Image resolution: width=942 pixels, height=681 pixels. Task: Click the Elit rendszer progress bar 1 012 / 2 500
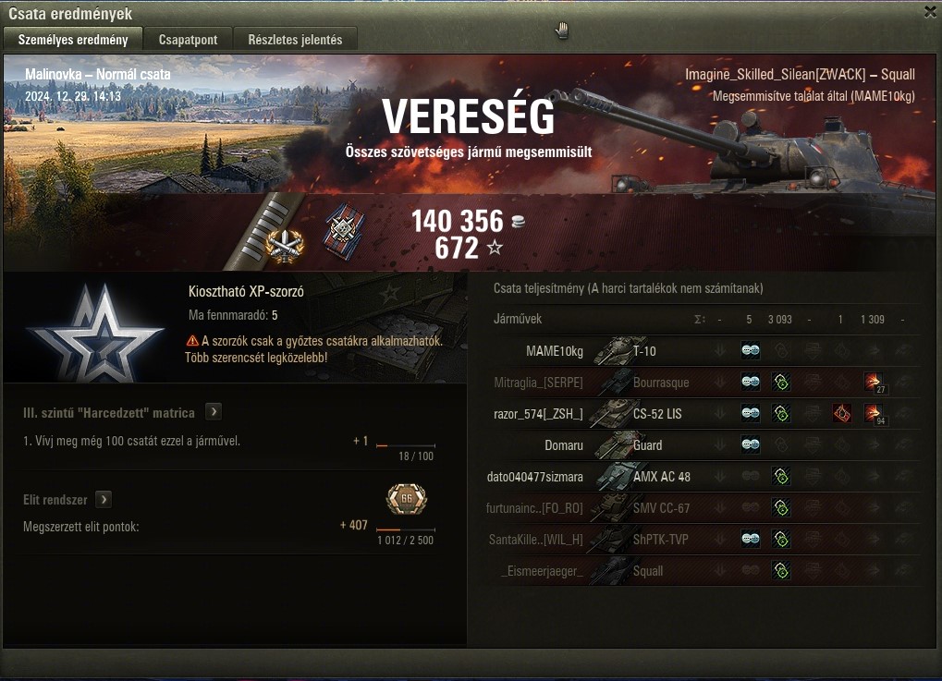406,529
